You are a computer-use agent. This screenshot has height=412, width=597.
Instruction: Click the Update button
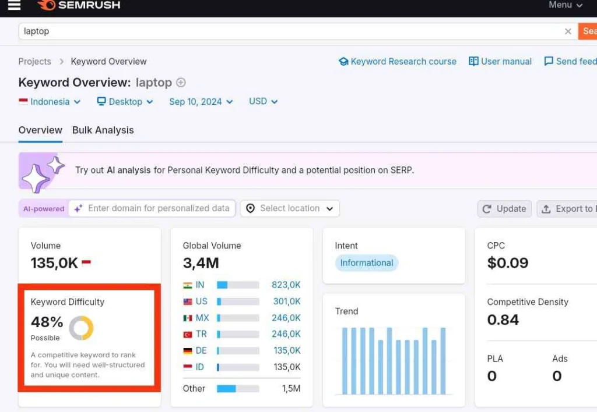[x=504, y=209]
